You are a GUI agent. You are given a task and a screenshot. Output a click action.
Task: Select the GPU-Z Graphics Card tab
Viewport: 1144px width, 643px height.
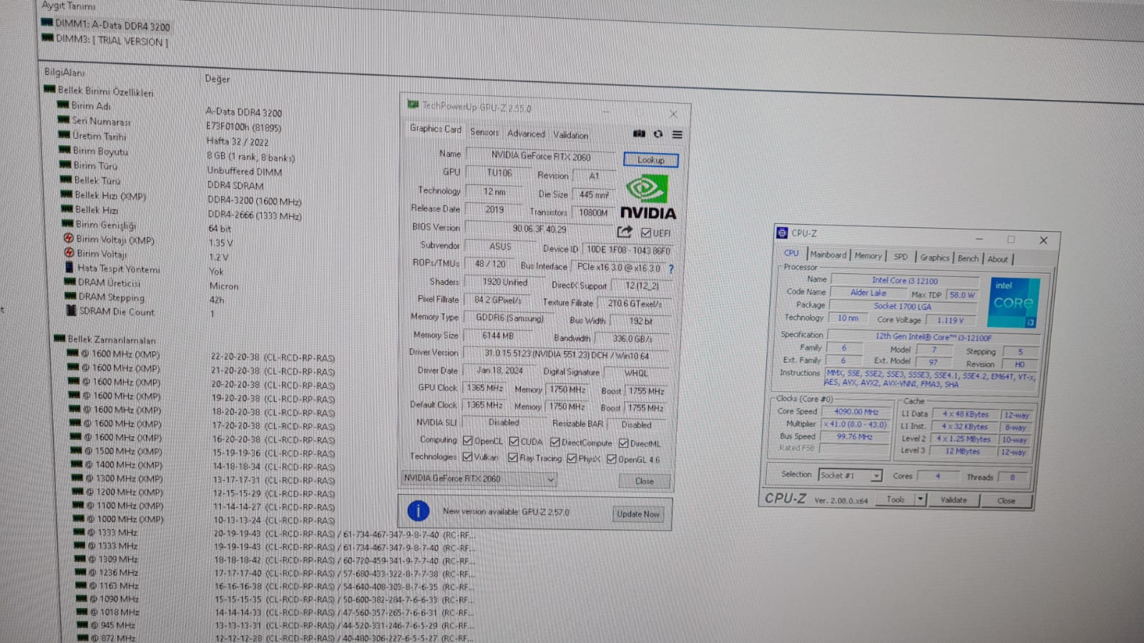(x=435, y=129)
